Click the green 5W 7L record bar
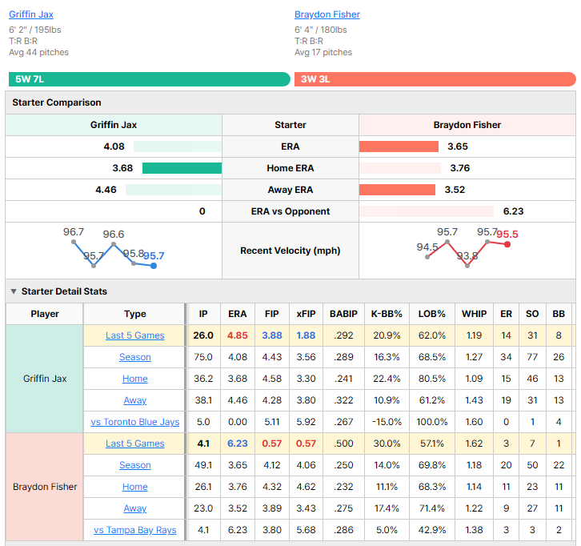 [150, 79]
